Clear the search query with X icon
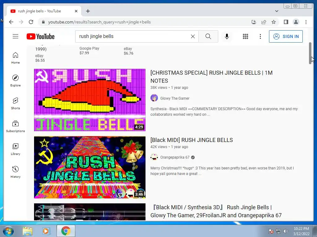Screen dimensions: 317x237 coord(193,36)
